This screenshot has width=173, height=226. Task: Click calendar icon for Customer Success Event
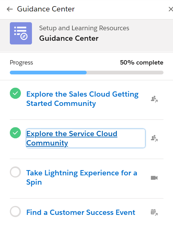154,212
